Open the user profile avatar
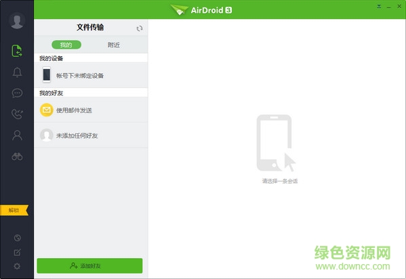This screenshot has height=279, width=406. 17,20
